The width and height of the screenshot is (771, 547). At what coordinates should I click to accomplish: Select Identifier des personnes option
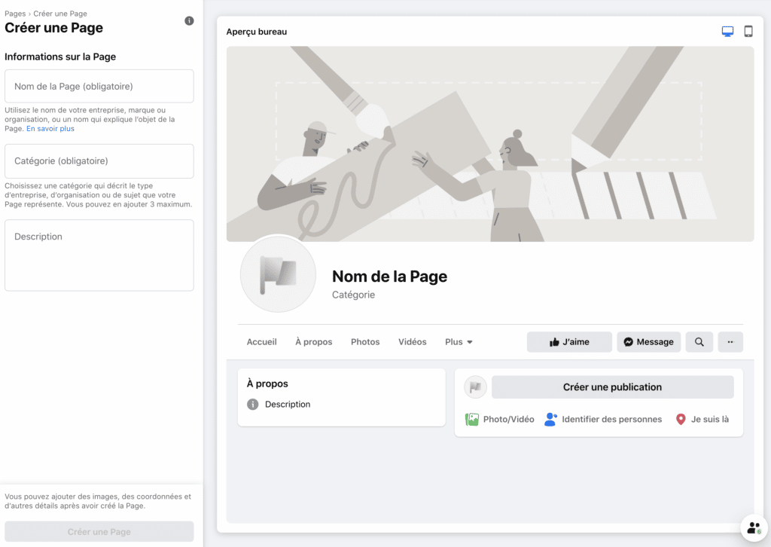pos(603,420)
